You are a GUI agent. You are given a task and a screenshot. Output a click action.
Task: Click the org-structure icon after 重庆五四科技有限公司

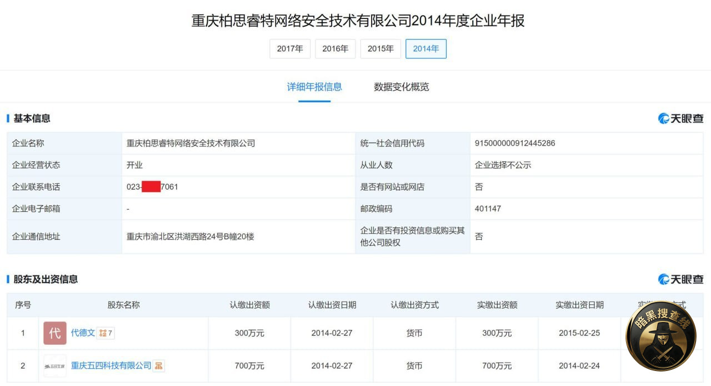tap(159, 366)
